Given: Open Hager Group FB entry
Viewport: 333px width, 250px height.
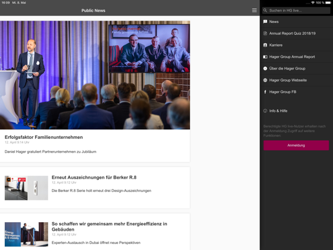Looking at the screenshot, I should (x=296, y=92).
